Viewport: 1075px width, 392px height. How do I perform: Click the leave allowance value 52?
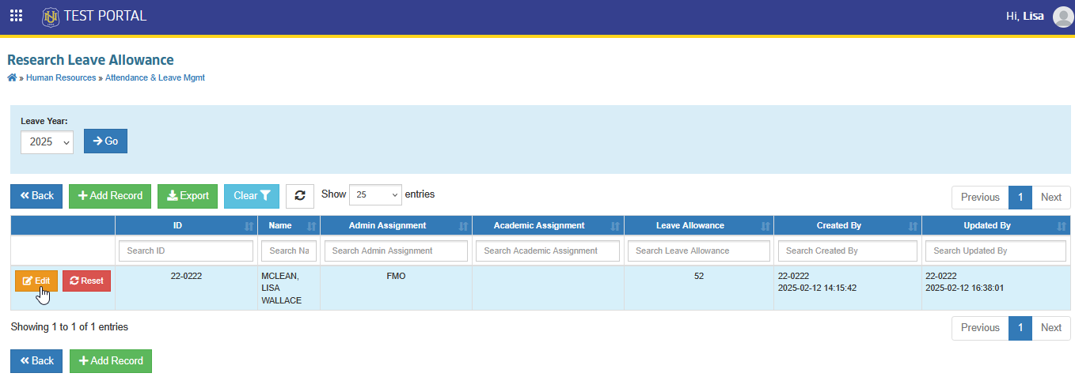(x=698, y=277)
